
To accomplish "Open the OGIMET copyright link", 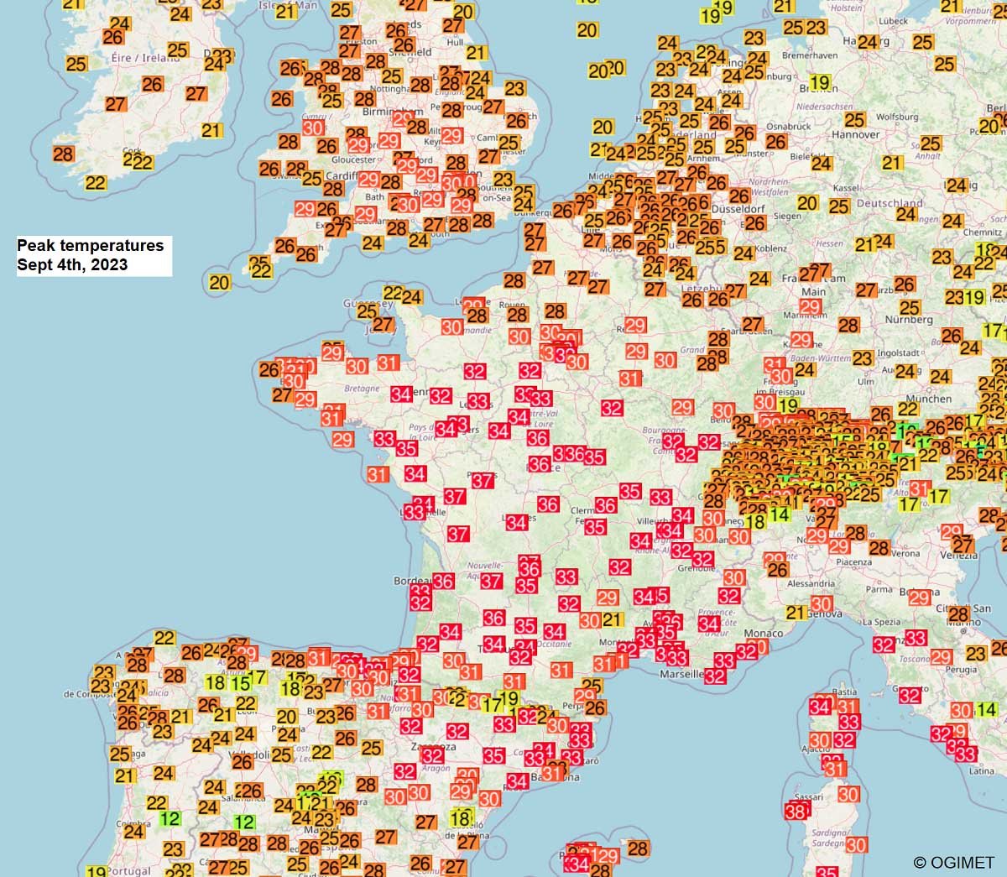I will click(952, 862).
